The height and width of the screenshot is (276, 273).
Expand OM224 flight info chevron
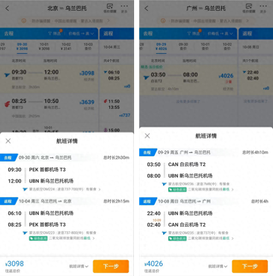coord(99,189)
